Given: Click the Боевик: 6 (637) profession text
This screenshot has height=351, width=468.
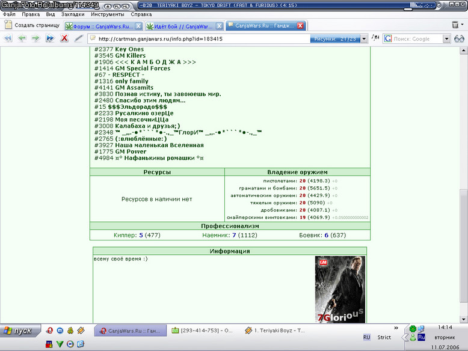Looking at the screenshot, I should click(322, 235).
